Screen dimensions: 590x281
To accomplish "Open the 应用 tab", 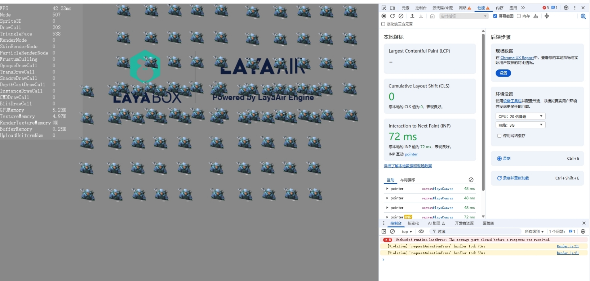I will [x=513, y=8].
